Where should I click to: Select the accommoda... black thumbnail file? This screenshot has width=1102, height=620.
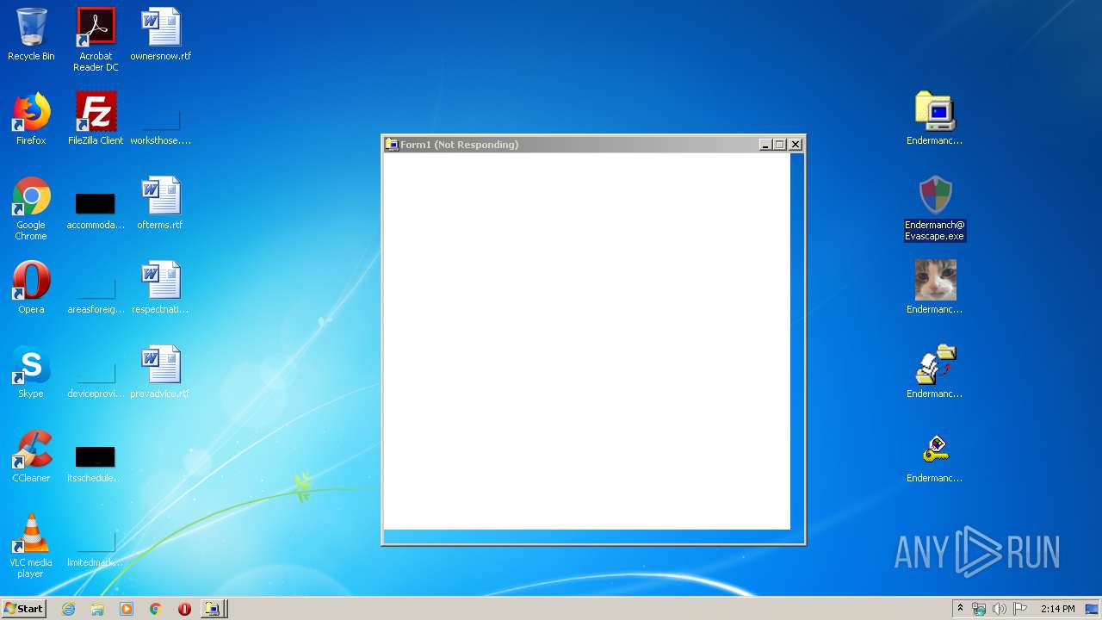pyautogui.click(x=96, y=204)
